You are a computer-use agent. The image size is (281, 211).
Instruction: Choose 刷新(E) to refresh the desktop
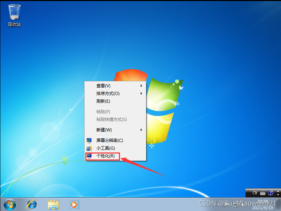[x=115, y=101]
